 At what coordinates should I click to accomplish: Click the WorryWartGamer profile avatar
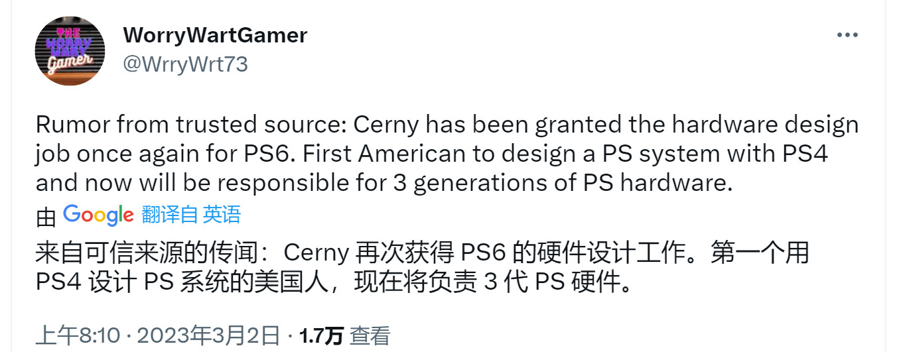[x=70, y=51]
